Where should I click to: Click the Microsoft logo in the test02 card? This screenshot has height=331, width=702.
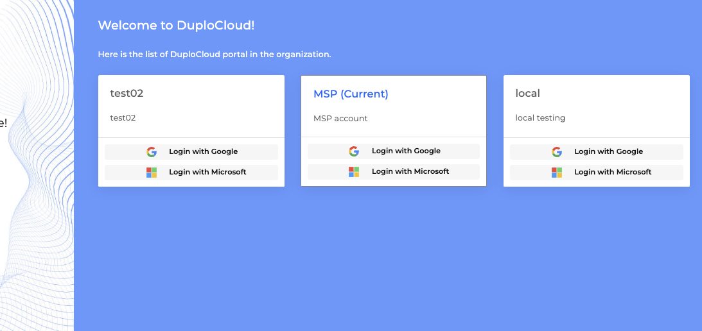152,173
